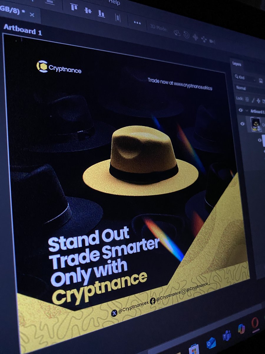Screen dimensions: 265x354
Task: Select the 3D slide mode icon
Action: tap(204, 39)
